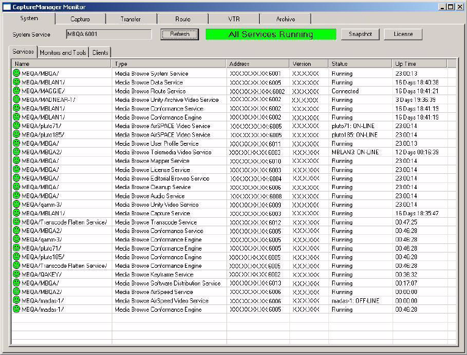Open Monitors and Tools sub-tab

pyautogui.click(x=63, y=52)
